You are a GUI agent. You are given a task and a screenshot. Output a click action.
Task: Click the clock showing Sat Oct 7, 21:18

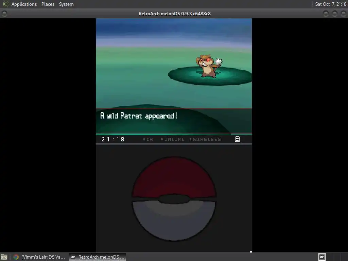pos(331,4)
